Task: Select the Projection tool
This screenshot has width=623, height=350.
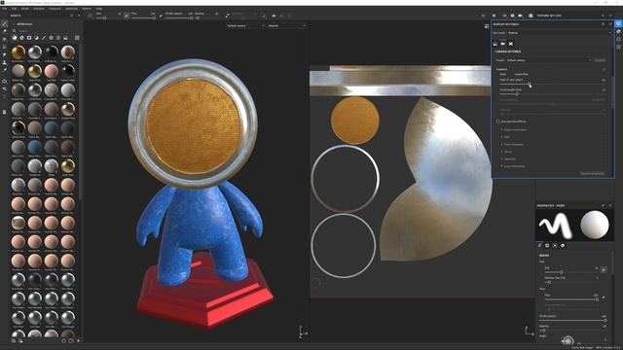Action: point(4,39)
